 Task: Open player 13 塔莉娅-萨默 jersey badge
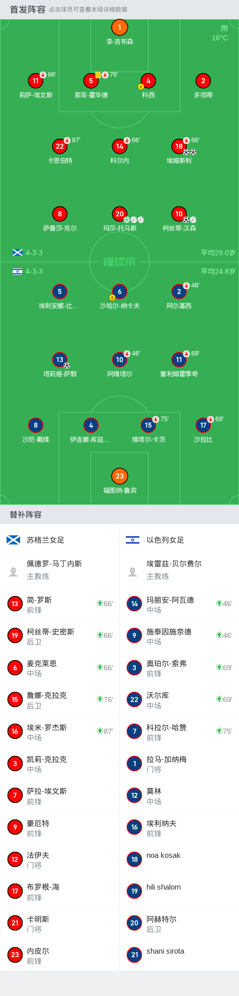pos(60,360)
